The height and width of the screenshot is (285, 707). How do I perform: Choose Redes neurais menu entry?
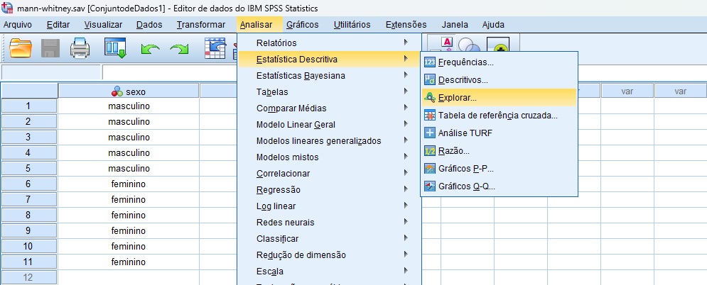click(328, 222)
